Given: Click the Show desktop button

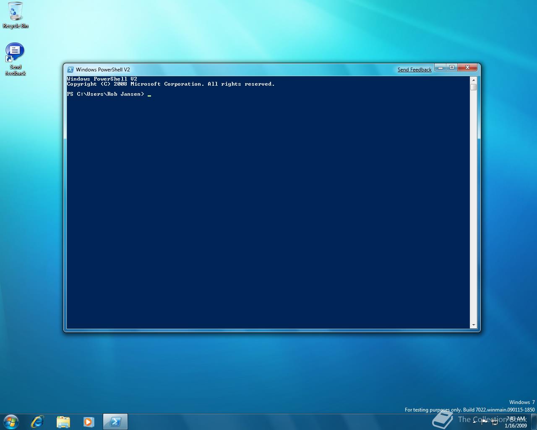Looking at the screenshot, I should pyautogui.click(x=534, y=422).
